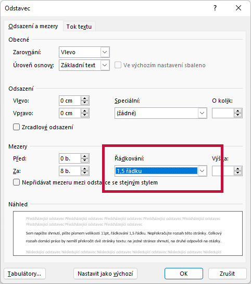251x284 pixels.
Task: Open the Řádkování dropdown arrow
Action: [202, 171]
